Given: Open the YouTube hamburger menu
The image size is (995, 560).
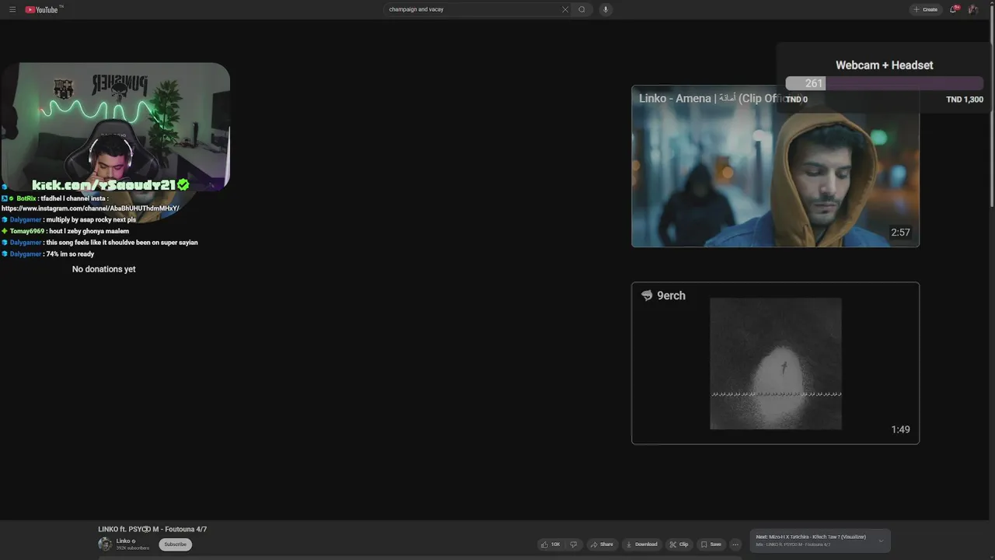Looking at the screenshot, I should [12, 9].
